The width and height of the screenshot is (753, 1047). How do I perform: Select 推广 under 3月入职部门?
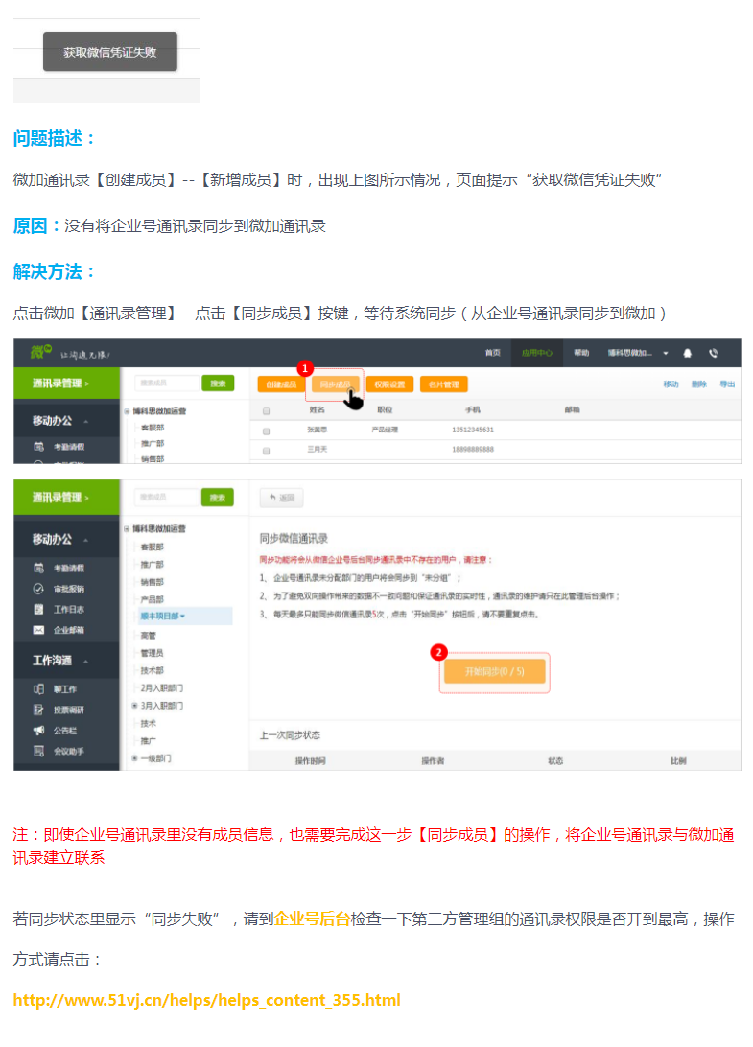click(x=149, y=740)
